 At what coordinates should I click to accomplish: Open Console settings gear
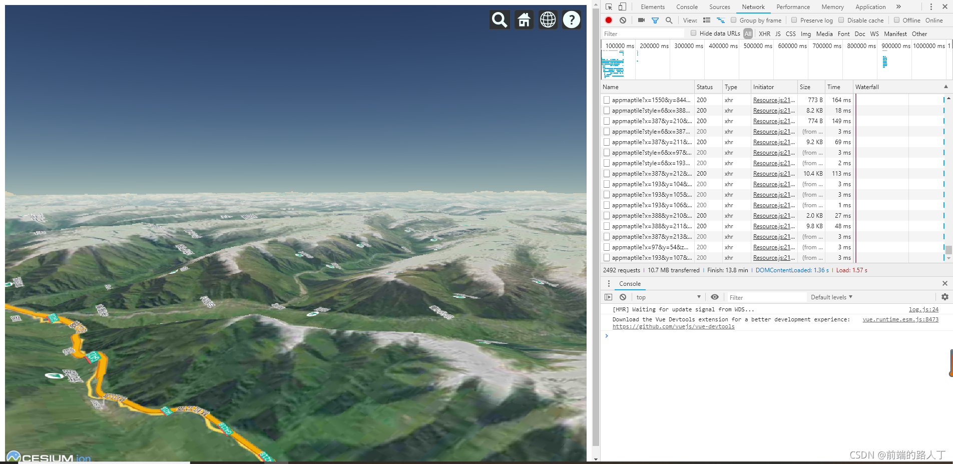[944, 297]
